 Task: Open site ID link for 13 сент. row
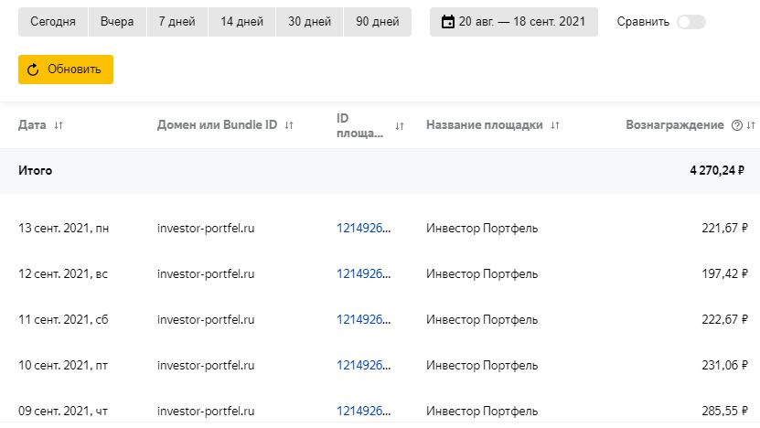[363, 228]
